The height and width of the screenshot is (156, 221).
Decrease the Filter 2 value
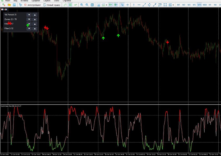(x=29, y=29)
